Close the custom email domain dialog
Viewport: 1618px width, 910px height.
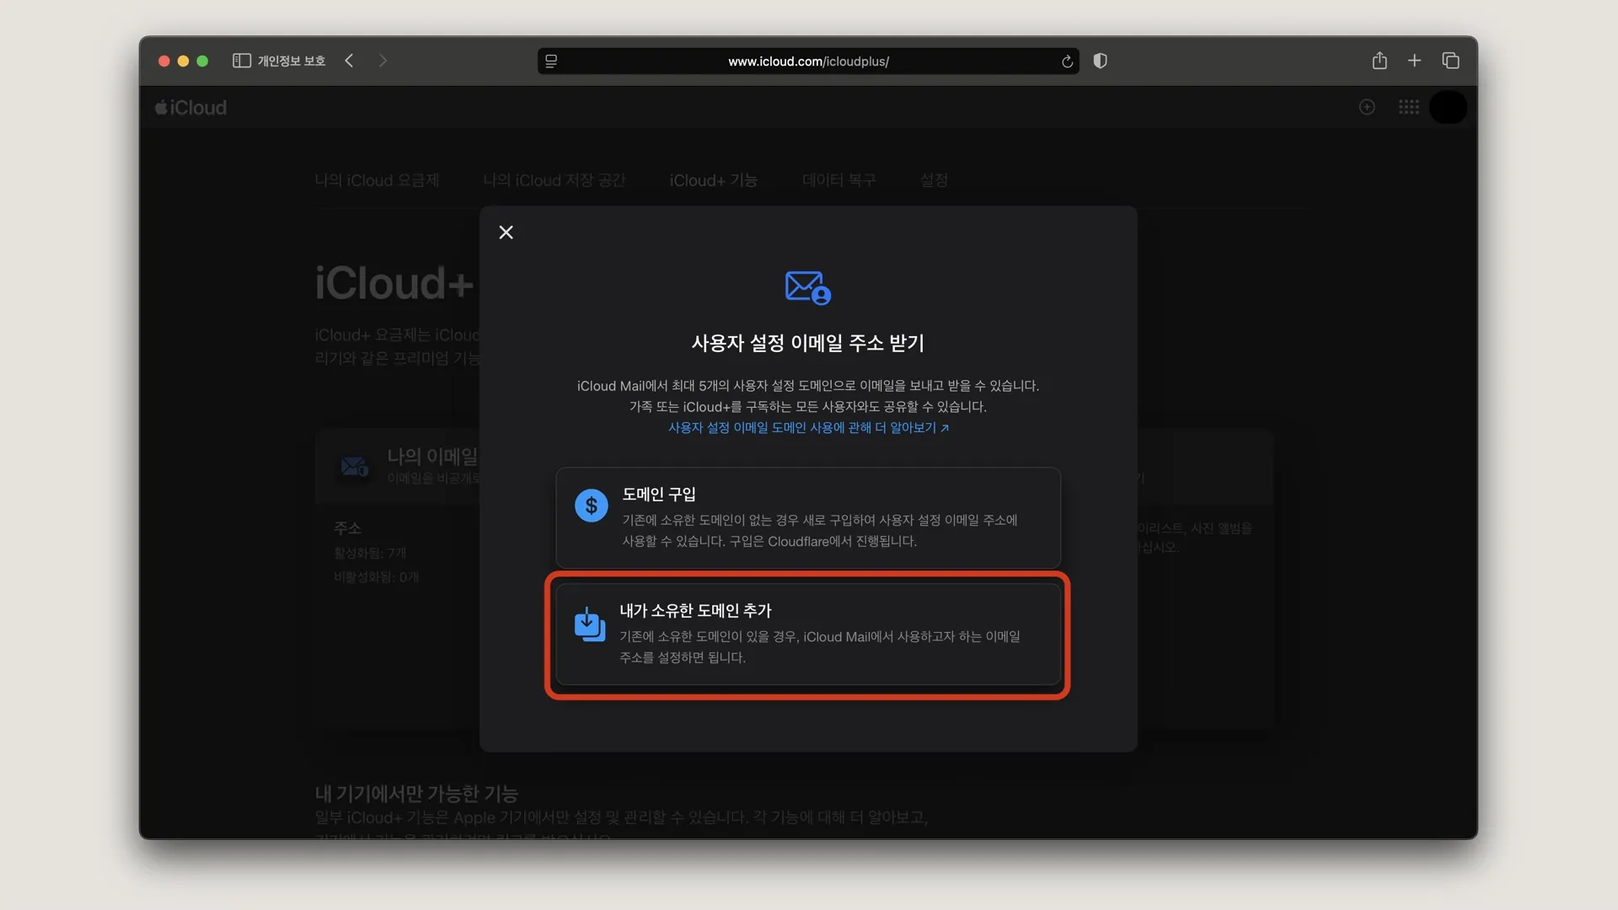(x=506, y=233)
